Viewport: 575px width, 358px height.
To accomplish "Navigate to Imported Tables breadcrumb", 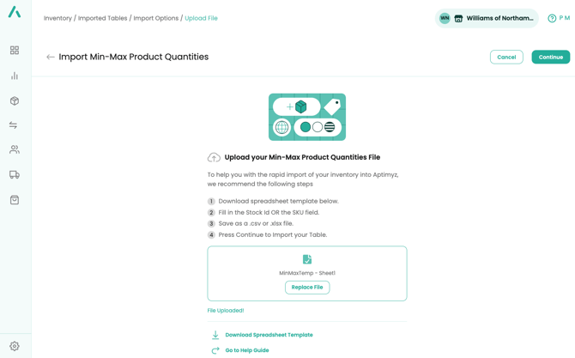I will click(102, 18).
